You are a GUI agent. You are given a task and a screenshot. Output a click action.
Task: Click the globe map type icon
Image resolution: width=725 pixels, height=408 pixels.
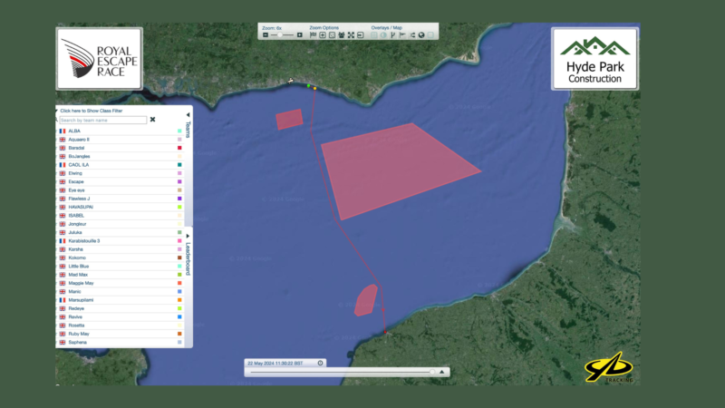pyautogui.click(x=421, y=34)
